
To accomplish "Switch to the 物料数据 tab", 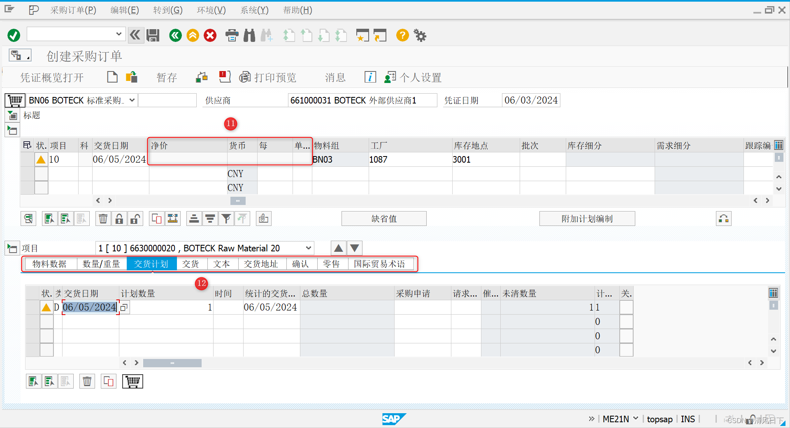I will [x=50, y=264].
